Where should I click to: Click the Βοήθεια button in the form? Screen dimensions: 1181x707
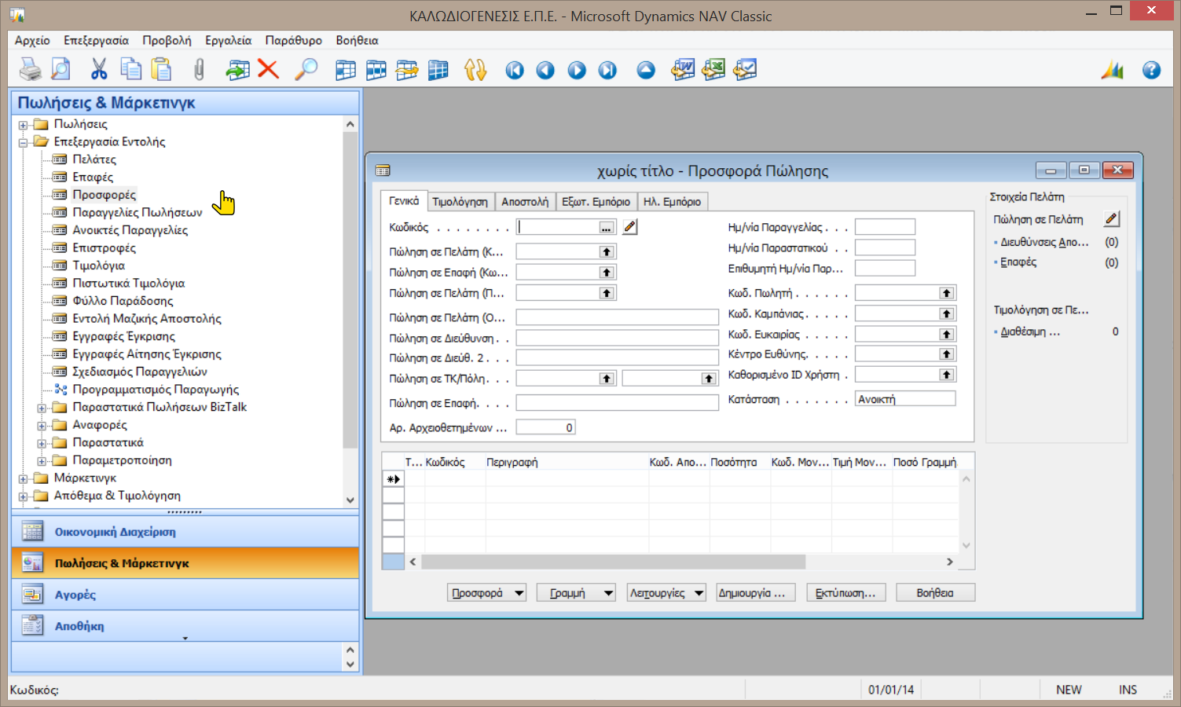[x=935, y=593]
